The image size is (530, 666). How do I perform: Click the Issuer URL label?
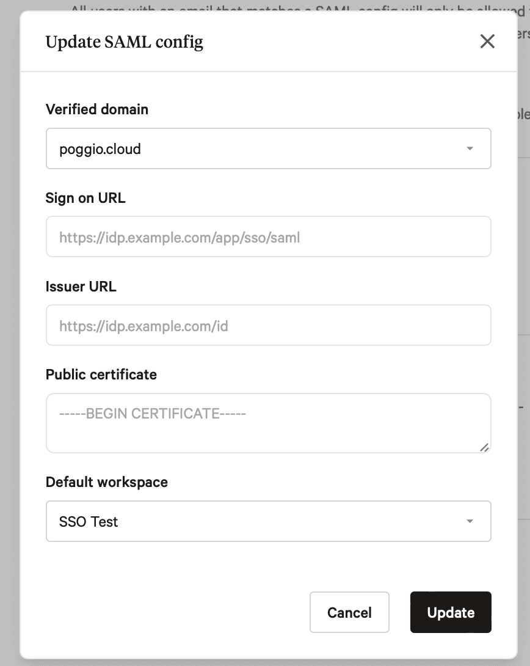point(81,286)
